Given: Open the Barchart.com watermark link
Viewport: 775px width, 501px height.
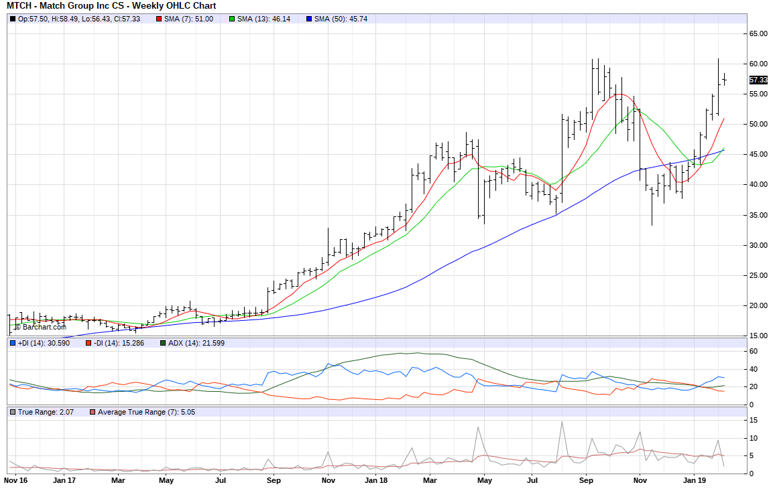Looking at the screenshot, I should 41,327.
